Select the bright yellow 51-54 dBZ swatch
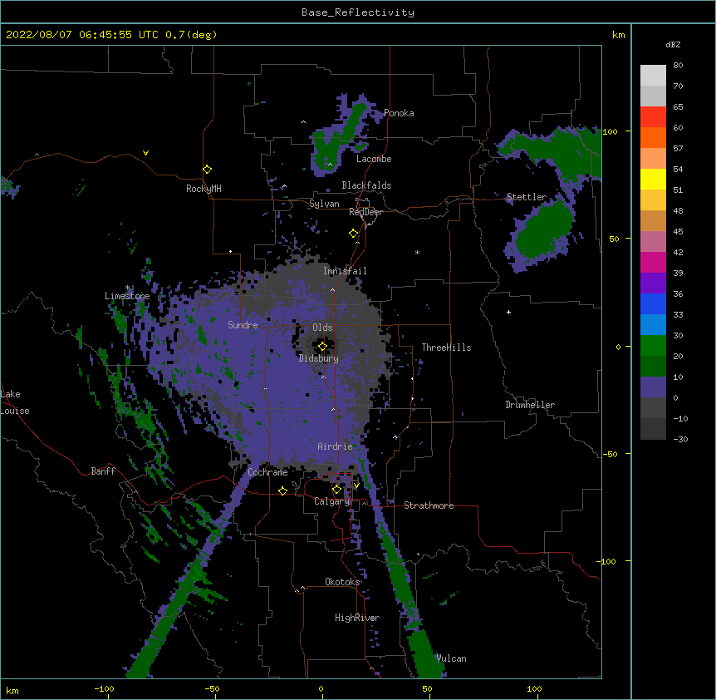Viewport: 716px width, 700px height. (653, 180)
